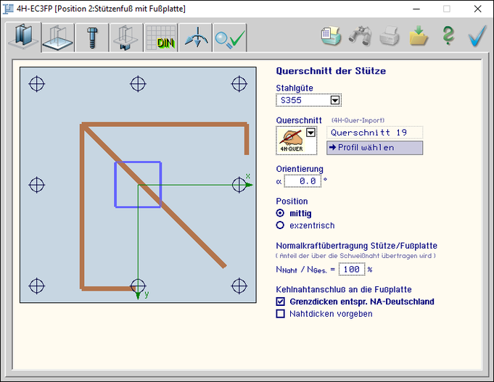Open help with the question mark icon
This screenshot has width=494, height=382.
click(x=448, y=36)
